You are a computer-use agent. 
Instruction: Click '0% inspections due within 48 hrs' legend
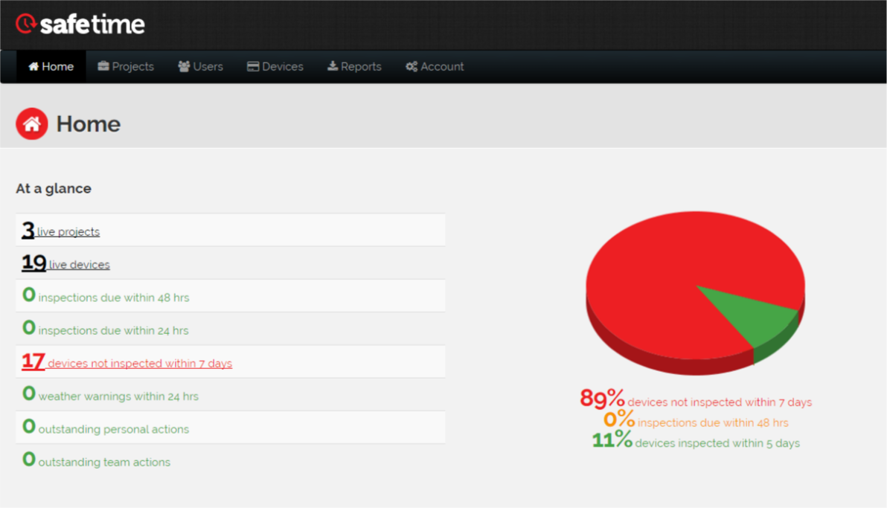(x=696, y=421)
